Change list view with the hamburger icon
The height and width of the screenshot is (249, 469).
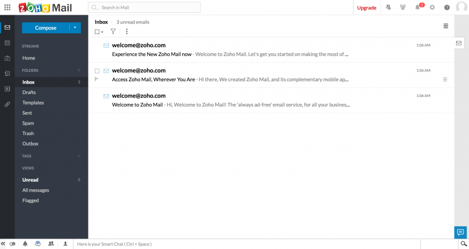tap(446, 26)
